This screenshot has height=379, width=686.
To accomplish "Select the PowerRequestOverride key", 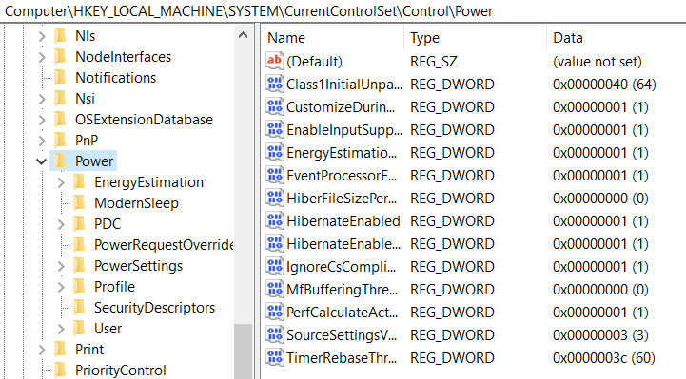I will 164,245.
